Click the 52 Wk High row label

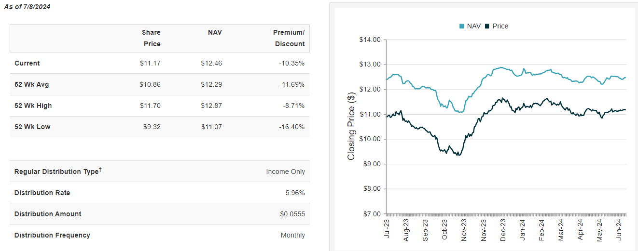pyautogui.click(x=33, y=106)
